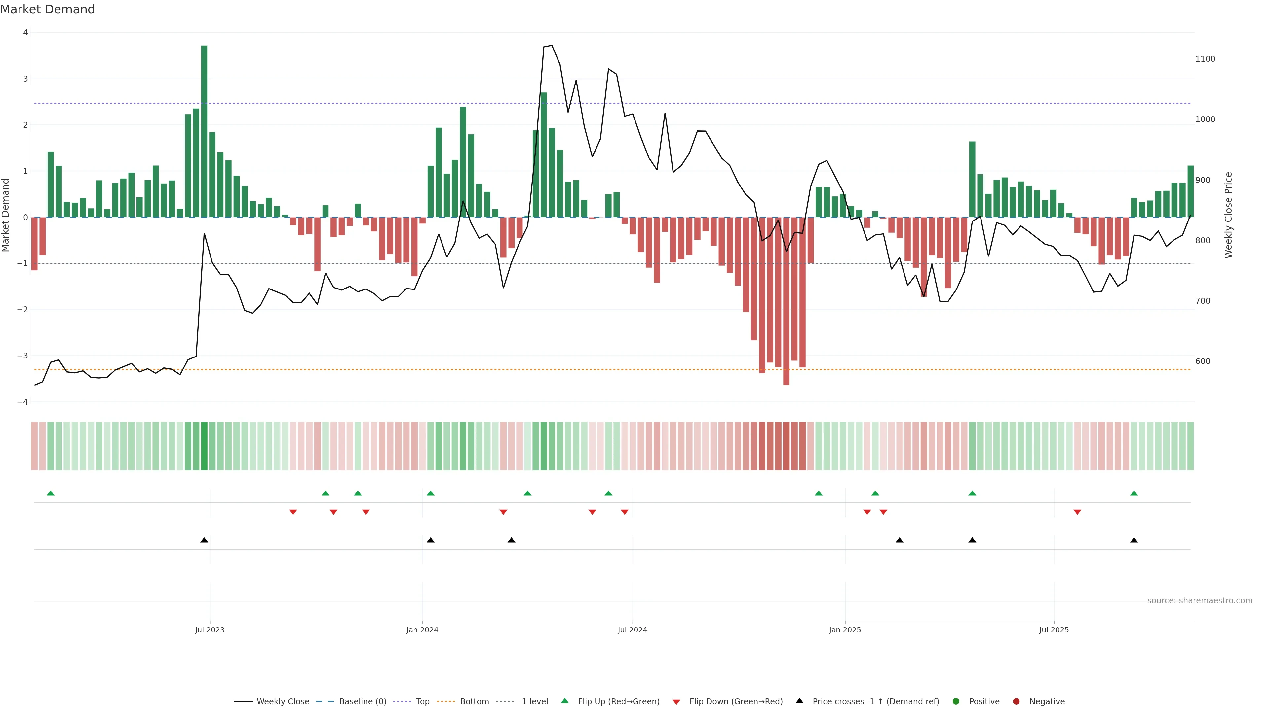1269x713 pixels.
Task: Click the black Price crosses -1 legend triangle
Action: (799, 701)
